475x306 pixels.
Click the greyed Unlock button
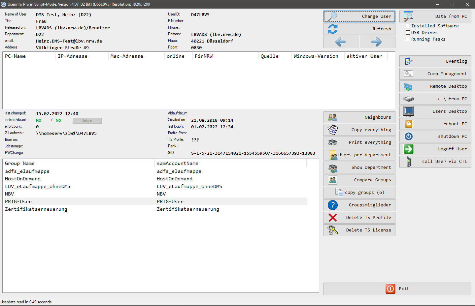pos(87,121)
